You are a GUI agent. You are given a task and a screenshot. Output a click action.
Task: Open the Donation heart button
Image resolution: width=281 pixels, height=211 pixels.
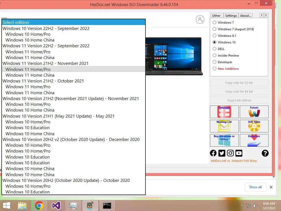tap(254, 140)
